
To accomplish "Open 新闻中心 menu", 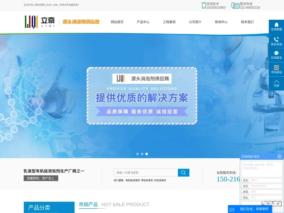I will 221,22.
